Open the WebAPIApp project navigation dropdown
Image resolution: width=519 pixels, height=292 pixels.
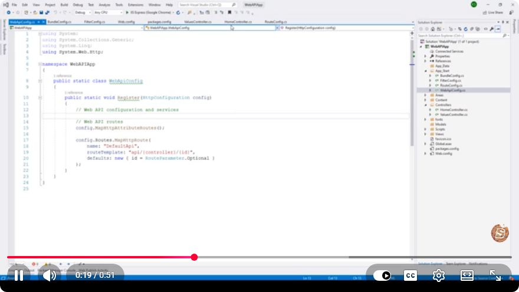point(76,28)
